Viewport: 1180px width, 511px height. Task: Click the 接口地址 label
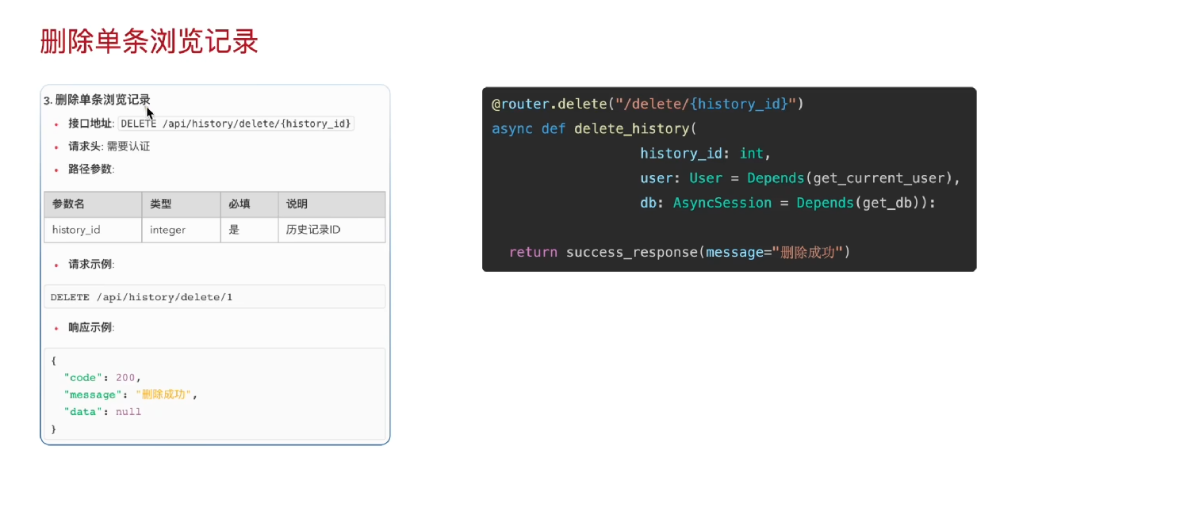(x=90, y=124)
